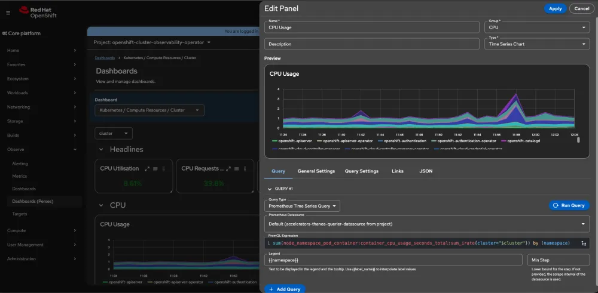The image size is (598, 293).
Task: Switch to the Query Settings tab
Action: (x=362, y=171)
